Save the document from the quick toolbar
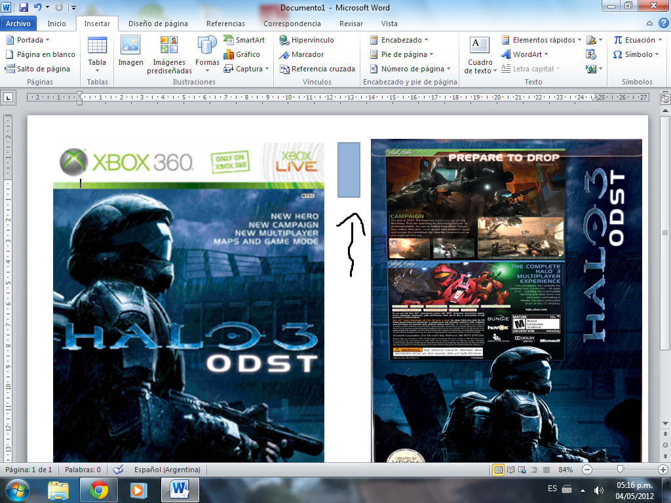This screenshot has height=503, width=671. click(24, 7)
